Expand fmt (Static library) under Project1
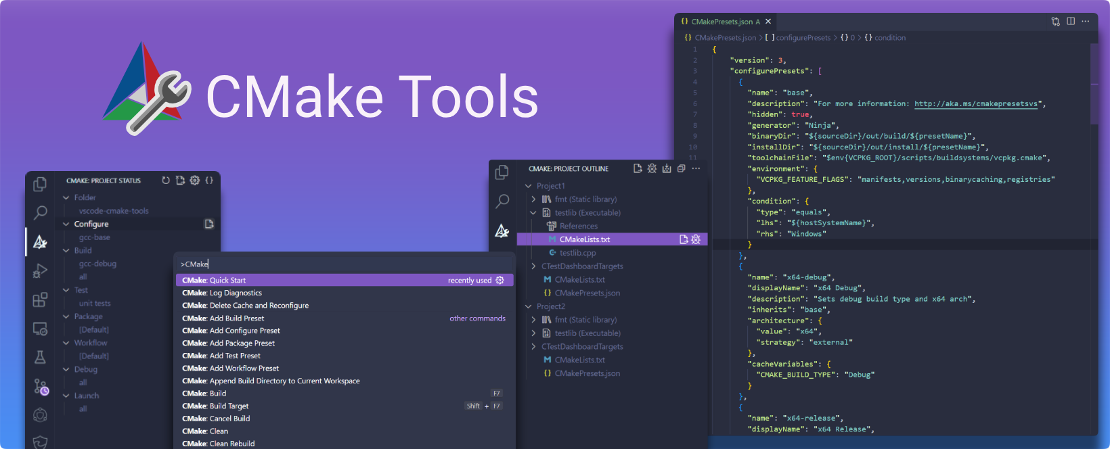1110x449 pixels. (533, 199)
